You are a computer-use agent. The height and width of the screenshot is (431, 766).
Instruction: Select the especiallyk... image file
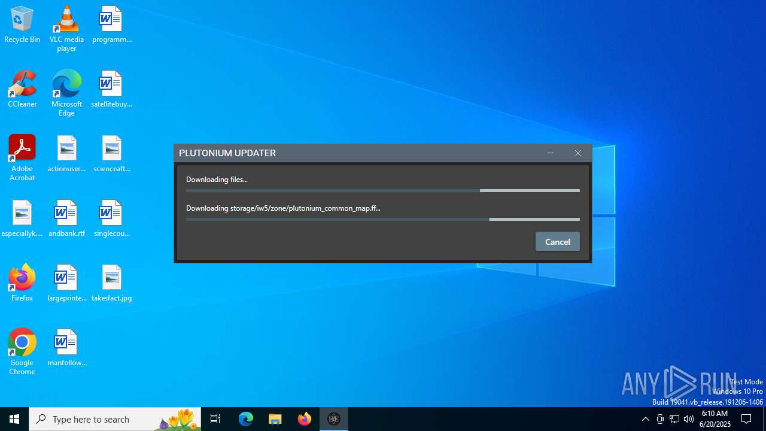[x=22, y=218]
